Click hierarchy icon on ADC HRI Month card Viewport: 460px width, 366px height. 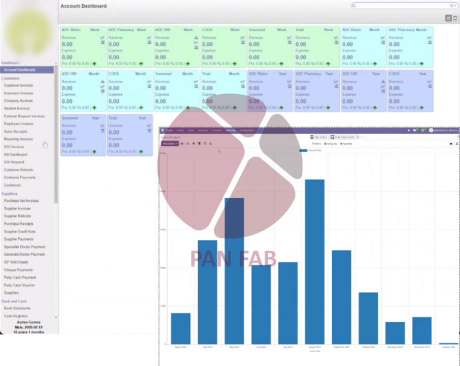103,81
